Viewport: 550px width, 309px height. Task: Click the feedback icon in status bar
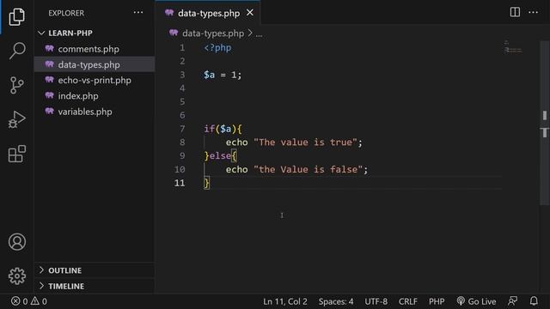512,301
